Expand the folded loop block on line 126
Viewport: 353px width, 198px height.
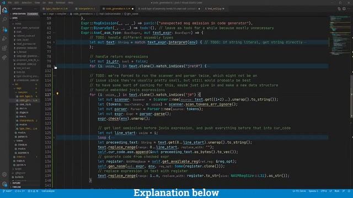pyautogui.click(x=54, y=137)
